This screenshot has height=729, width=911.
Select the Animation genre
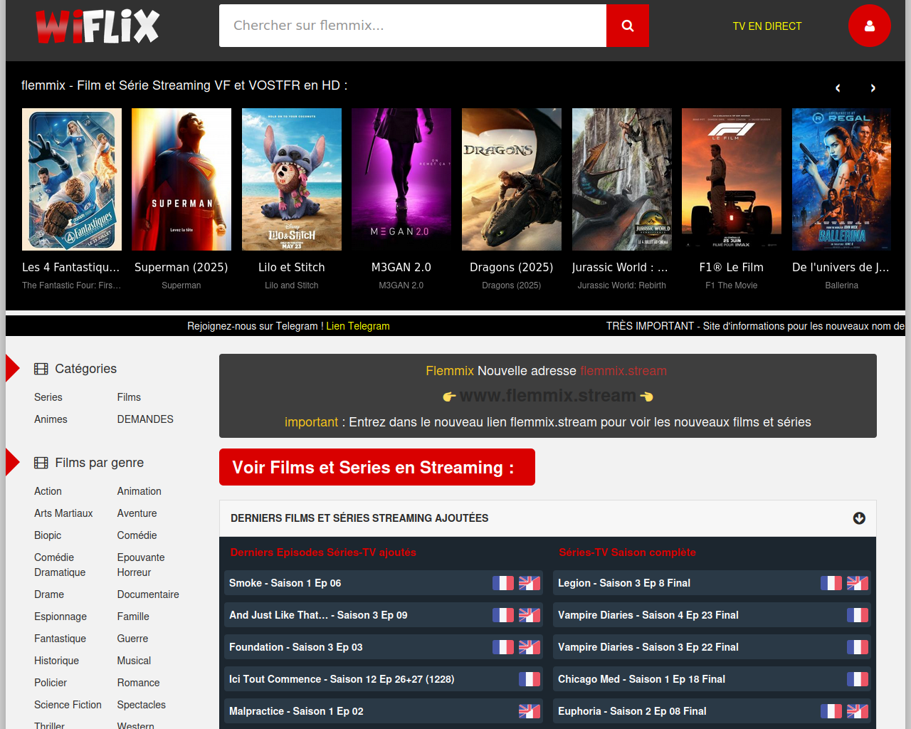click(139, 491)
